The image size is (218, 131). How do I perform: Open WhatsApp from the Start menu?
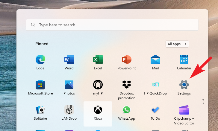126,112
